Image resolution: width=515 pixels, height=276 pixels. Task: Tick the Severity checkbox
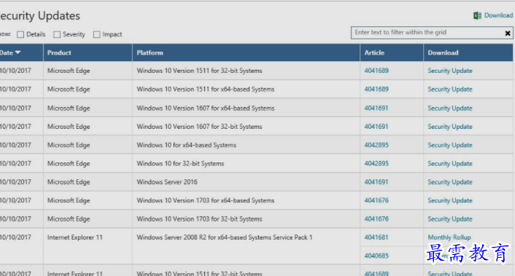coord(57,34)
